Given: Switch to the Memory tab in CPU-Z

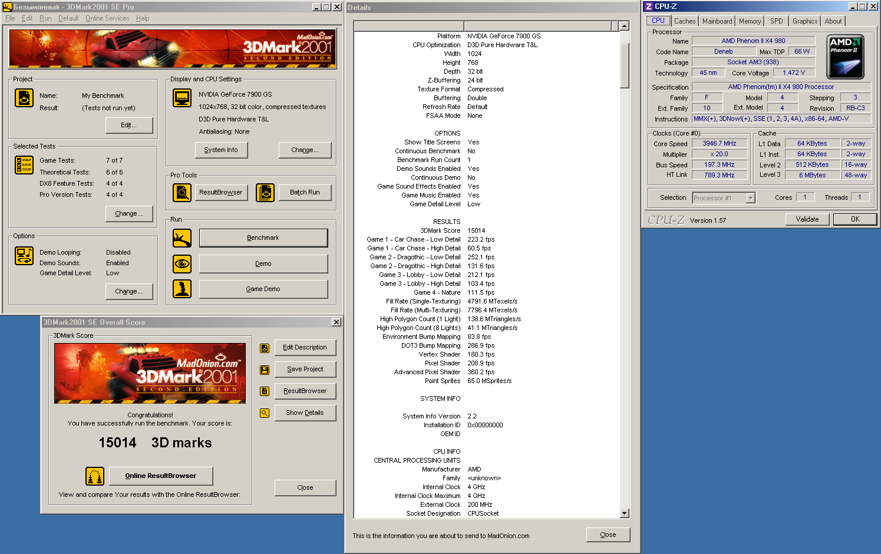Looking at the screenshot, I should point(750,21).
